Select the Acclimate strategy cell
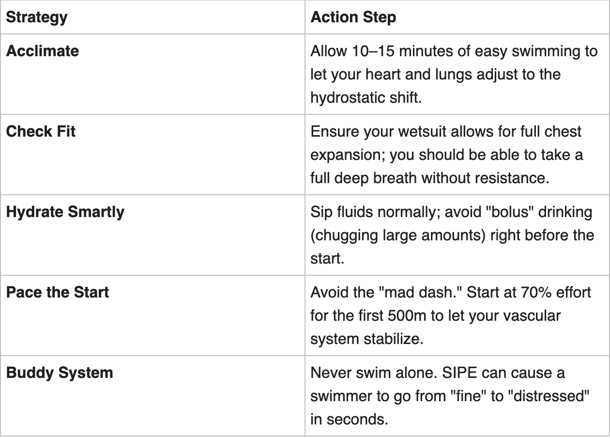610x438 pixels. [43, 51]
